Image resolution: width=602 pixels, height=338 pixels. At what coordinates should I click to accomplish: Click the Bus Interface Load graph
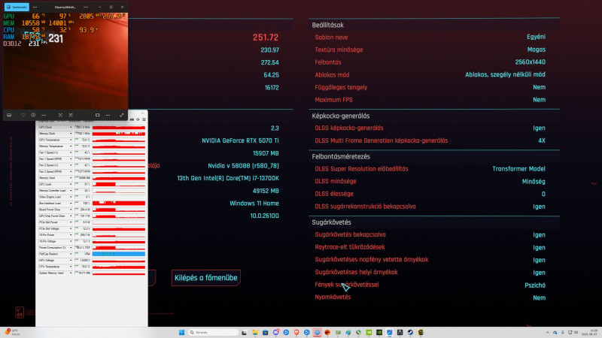119,203
